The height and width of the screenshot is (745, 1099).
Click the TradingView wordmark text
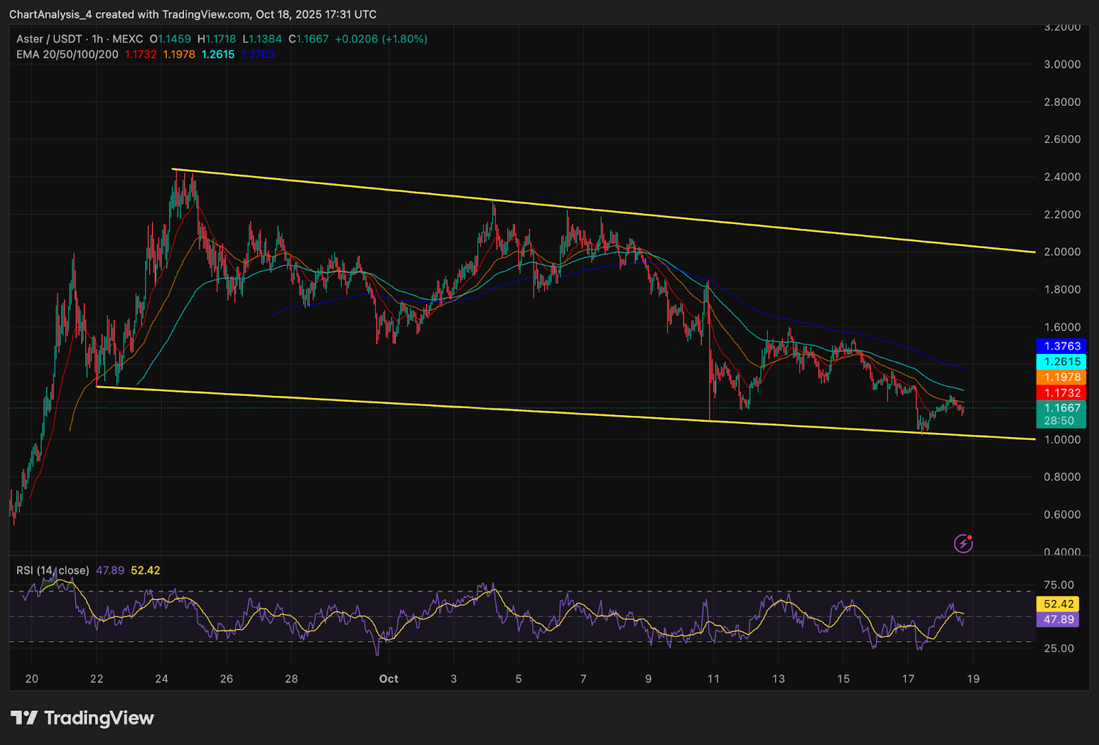click(x=99, y=718)
